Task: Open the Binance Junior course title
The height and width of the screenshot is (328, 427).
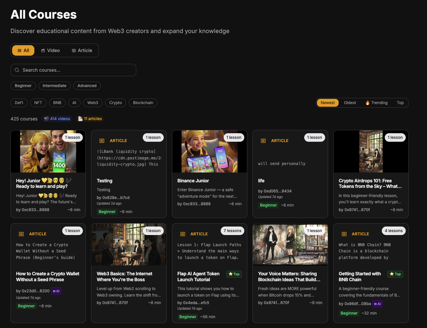Action: click(x=193, y=181)
